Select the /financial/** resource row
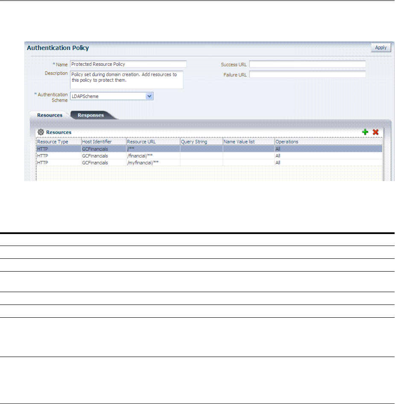Viewport: 395px width, 404px height. click(209, 156)
